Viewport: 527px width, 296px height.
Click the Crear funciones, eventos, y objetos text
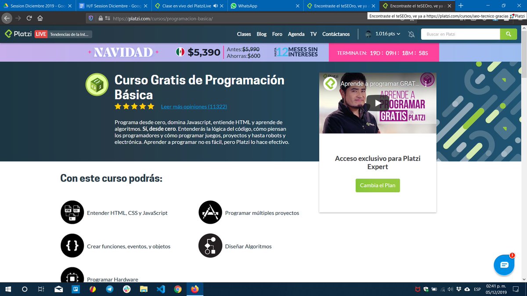click(x=129, y=246)
